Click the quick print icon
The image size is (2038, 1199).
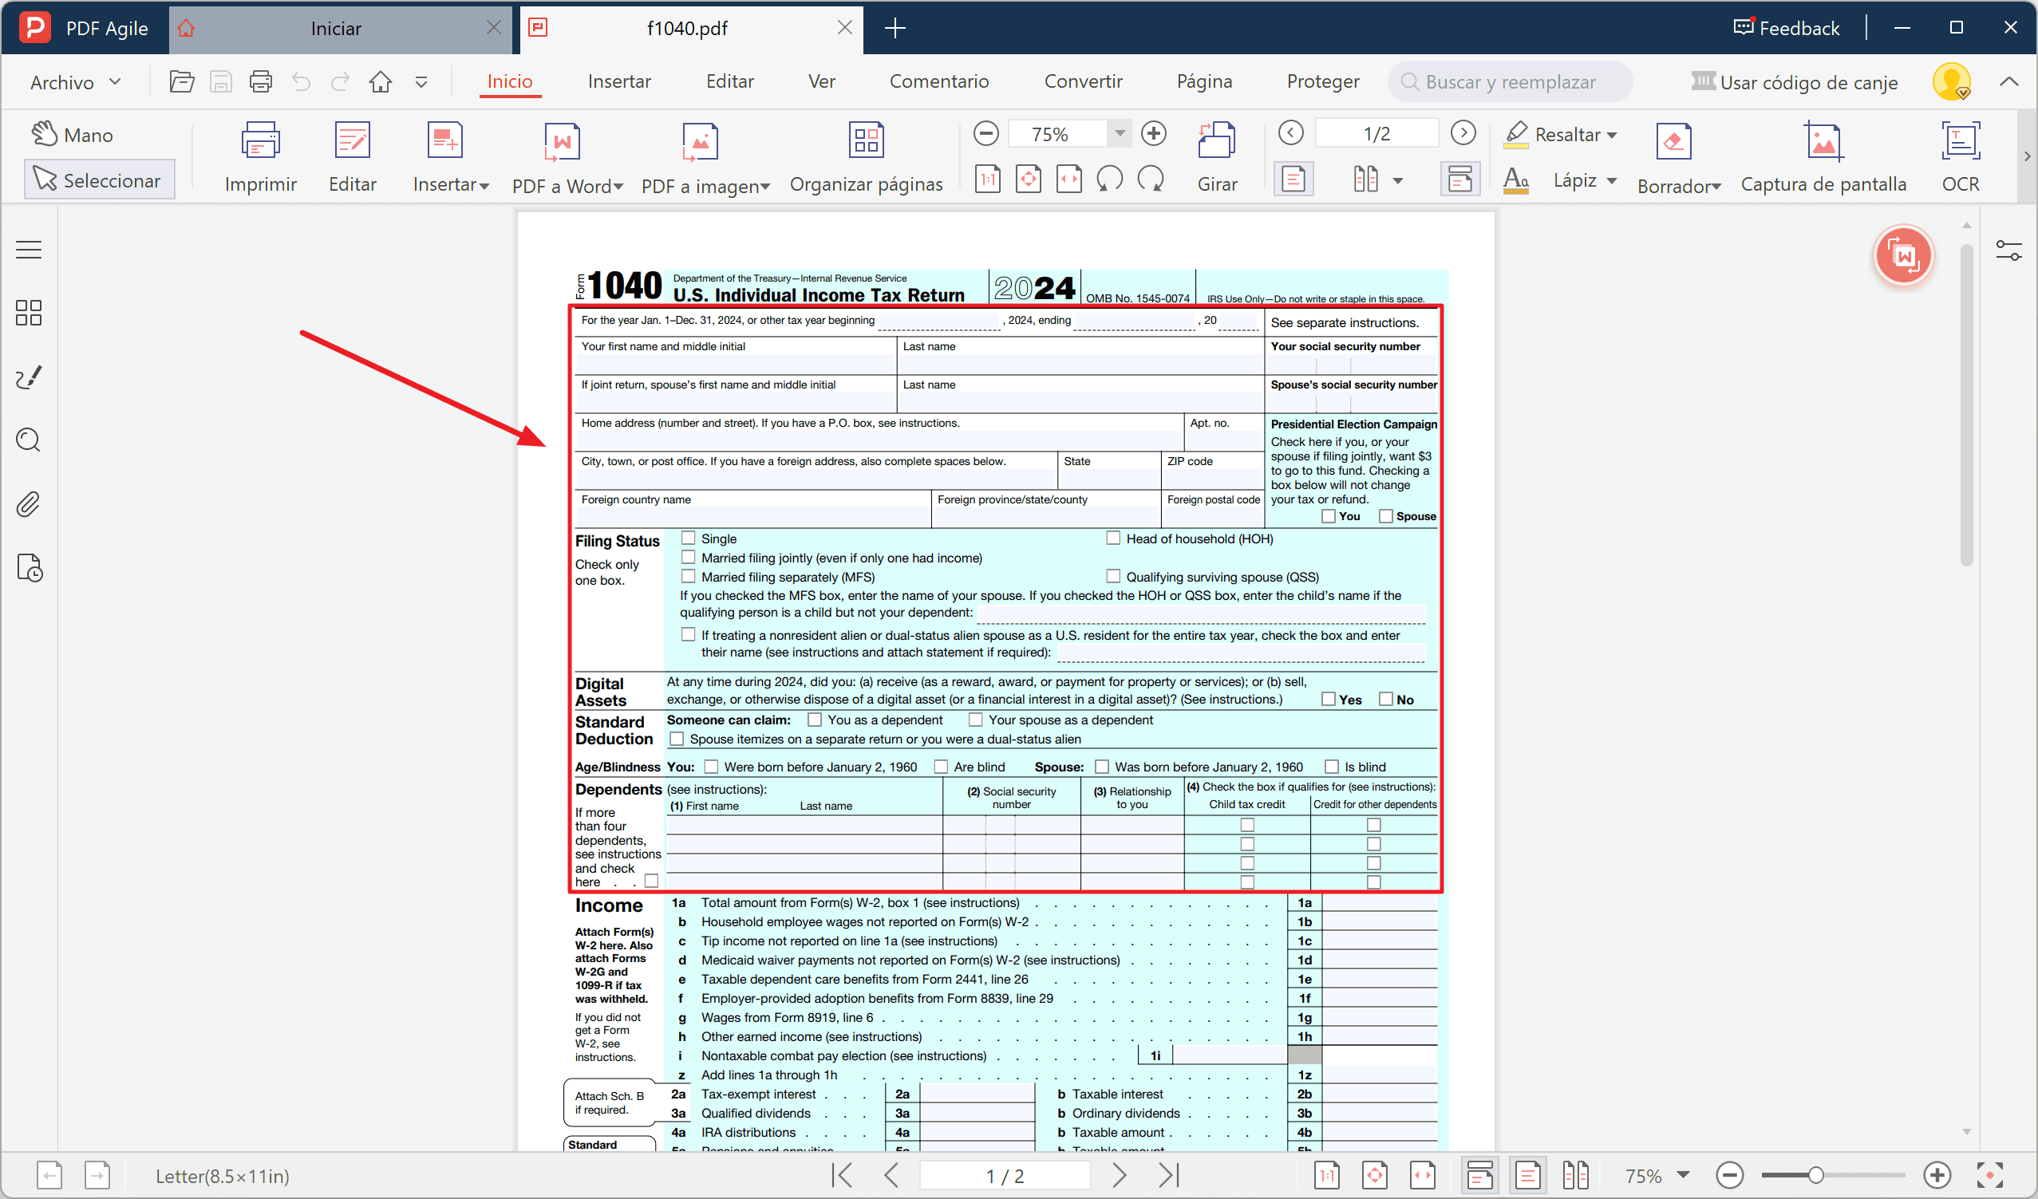coord(260,81)
